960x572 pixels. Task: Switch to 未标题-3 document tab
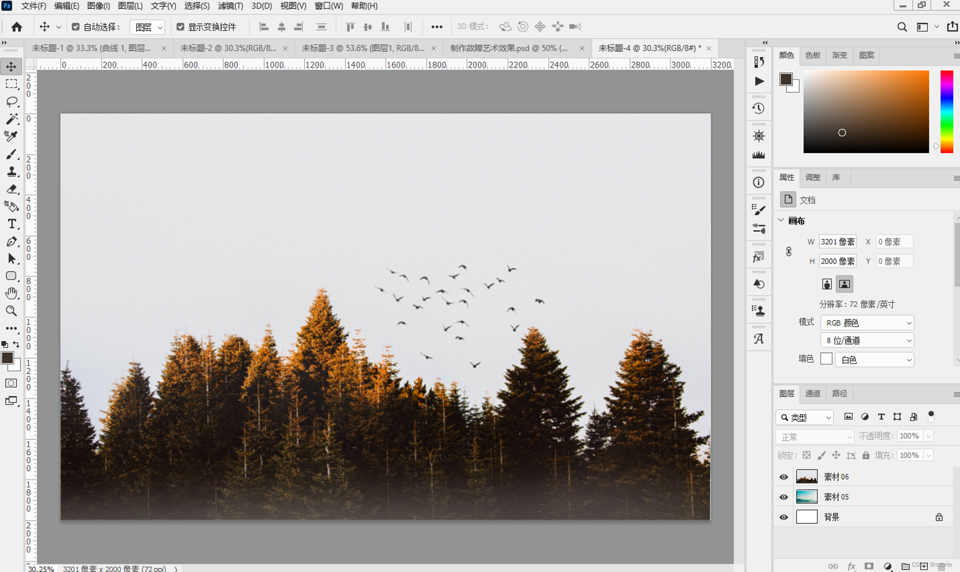point(363,48)
